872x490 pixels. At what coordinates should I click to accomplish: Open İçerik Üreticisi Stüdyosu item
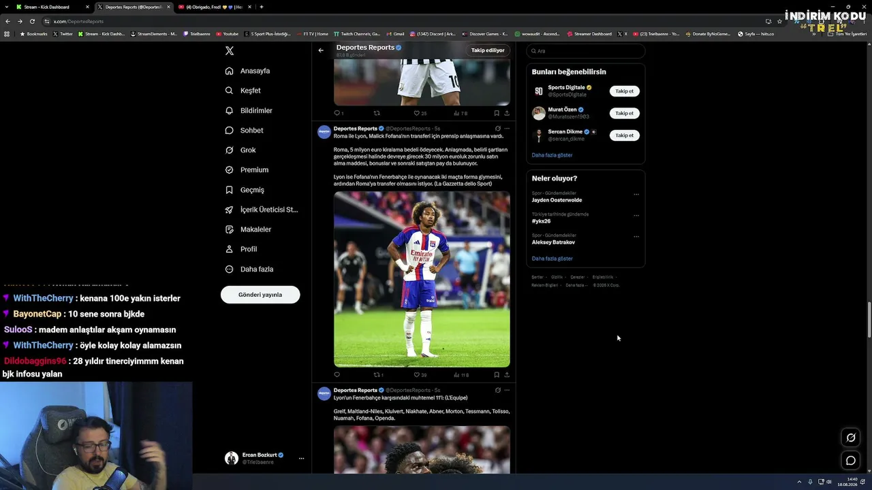pos(262,210)
